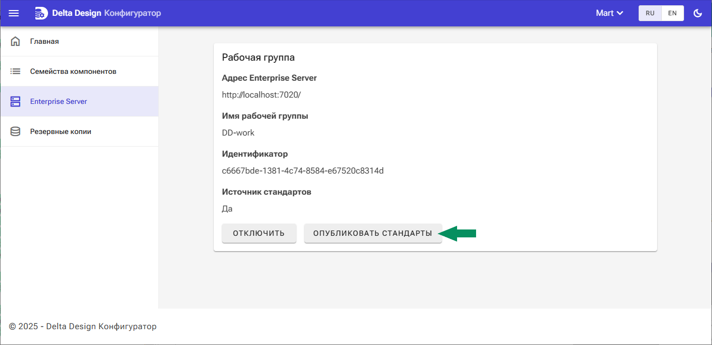Click the server address http://localhost:7020/
Screen dimensions: 712x345
pyautogui.click(x=261, y=95)
